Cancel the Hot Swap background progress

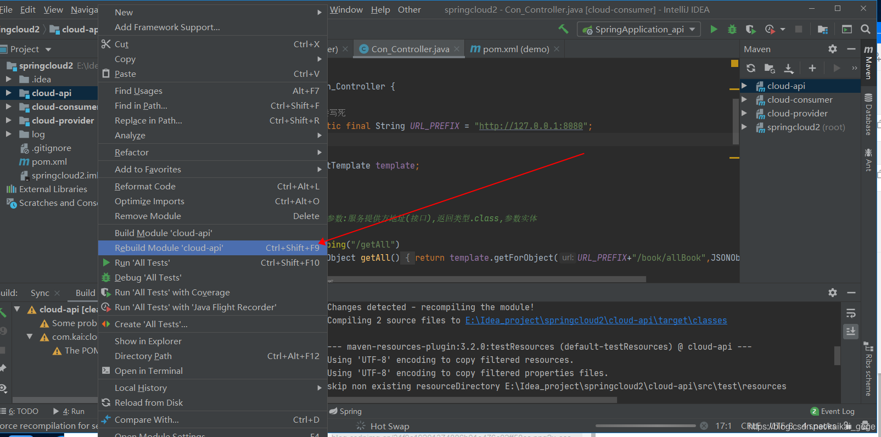tap(704, 425)
